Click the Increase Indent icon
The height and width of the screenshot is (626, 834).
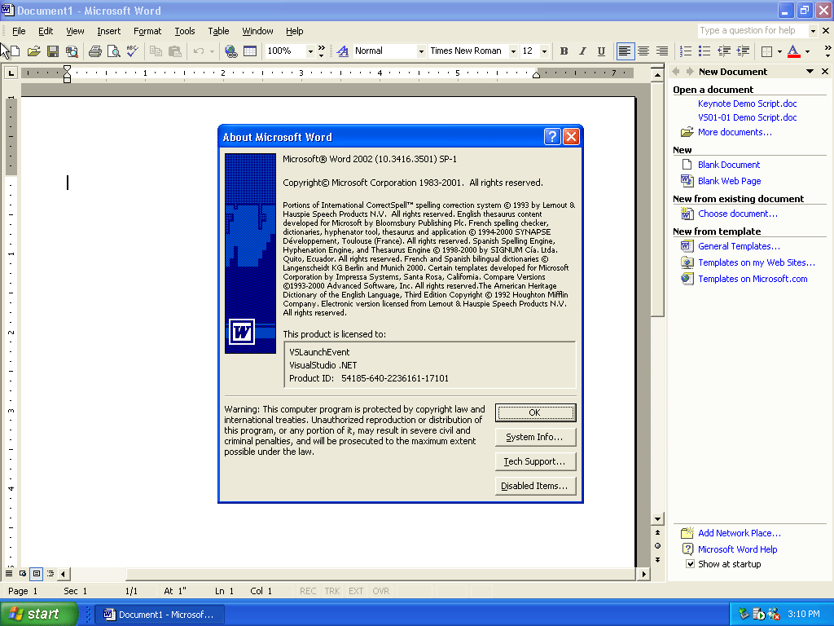click(743, 51)
